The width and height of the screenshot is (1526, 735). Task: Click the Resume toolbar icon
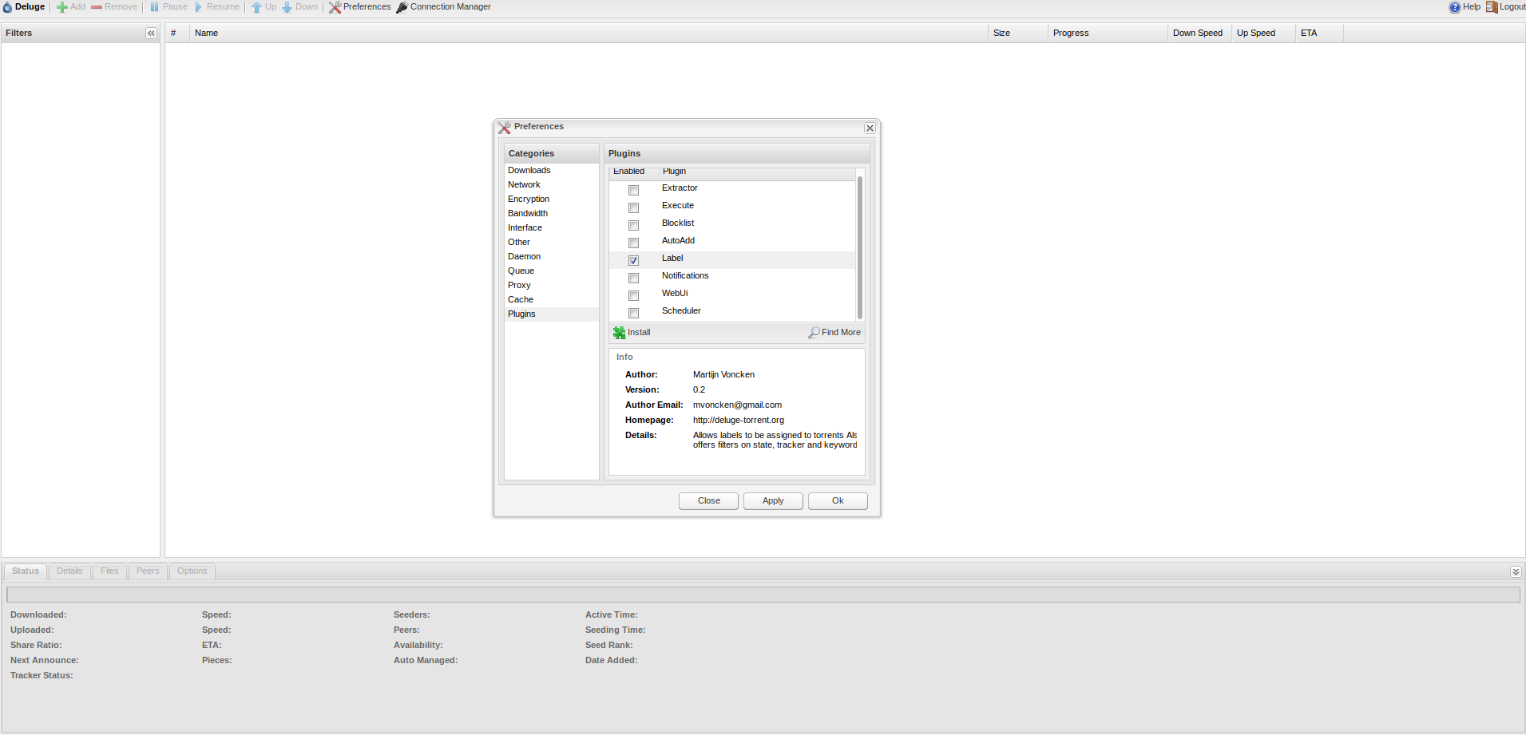click(x=199, y=7)
